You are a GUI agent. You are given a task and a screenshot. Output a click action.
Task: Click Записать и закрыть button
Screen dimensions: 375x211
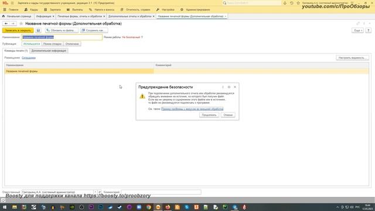[x=18, y=30]
